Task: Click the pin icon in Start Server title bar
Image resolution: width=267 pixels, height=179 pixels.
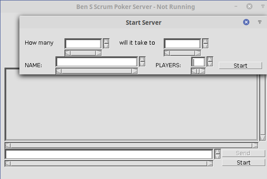Action: (259, 22)
